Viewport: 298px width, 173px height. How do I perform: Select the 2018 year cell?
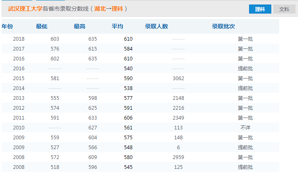click(x=19, y=39)
